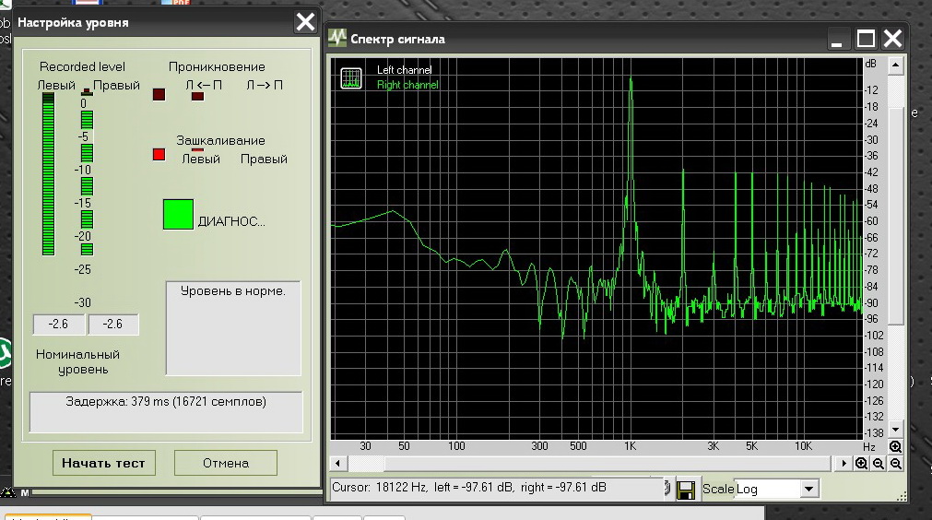Save spectrum with the floppy disk icon
Viewport: 932px width, 520px height.
686,490
